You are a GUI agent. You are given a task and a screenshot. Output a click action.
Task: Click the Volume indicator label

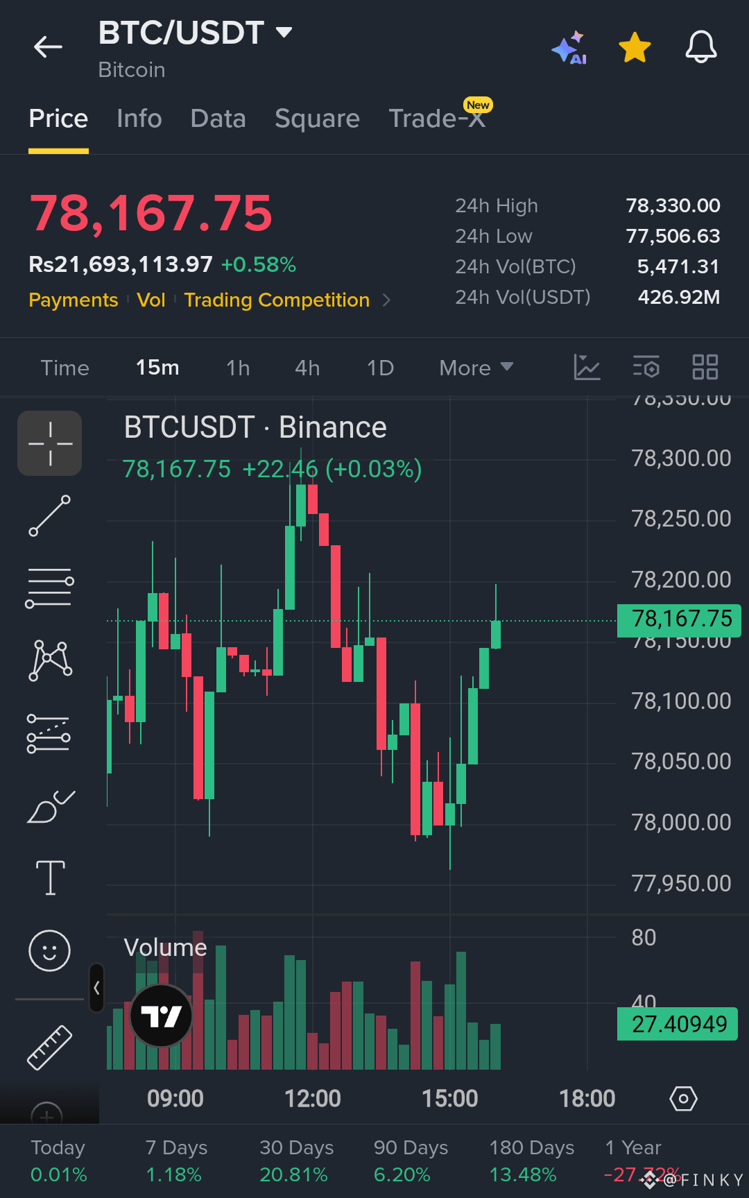[165, 948]
